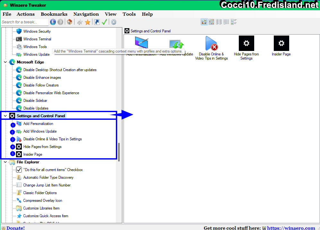Select Windows Update tree entry
The width and height of the screenshot is (320, 230).
[x=36, y=54]
